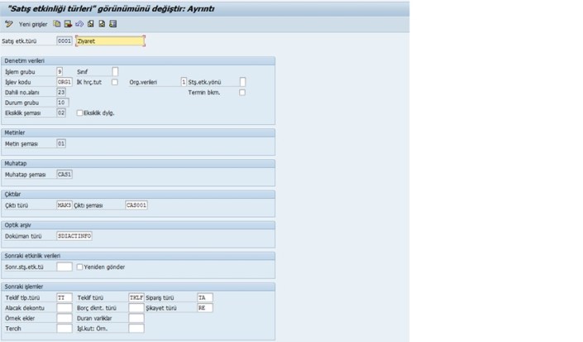Click the Doküman türü field SDIACTINFO

[x=74, y=236]
